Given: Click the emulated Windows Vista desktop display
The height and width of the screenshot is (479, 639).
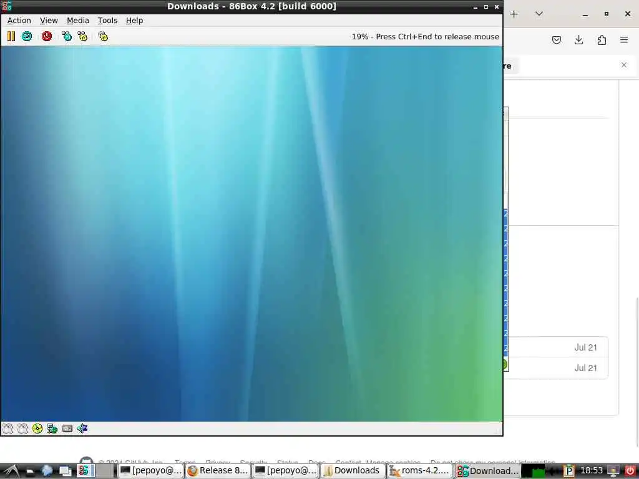Looking at the screenshot, I should tap(251, 234).
